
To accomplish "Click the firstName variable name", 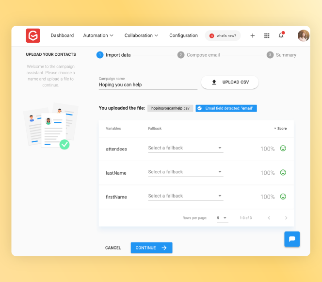I will pos(116,197).
